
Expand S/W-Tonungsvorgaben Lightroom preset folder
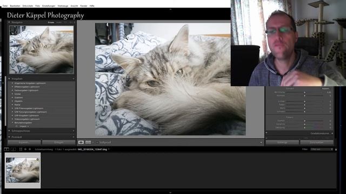tap(12, 112)
